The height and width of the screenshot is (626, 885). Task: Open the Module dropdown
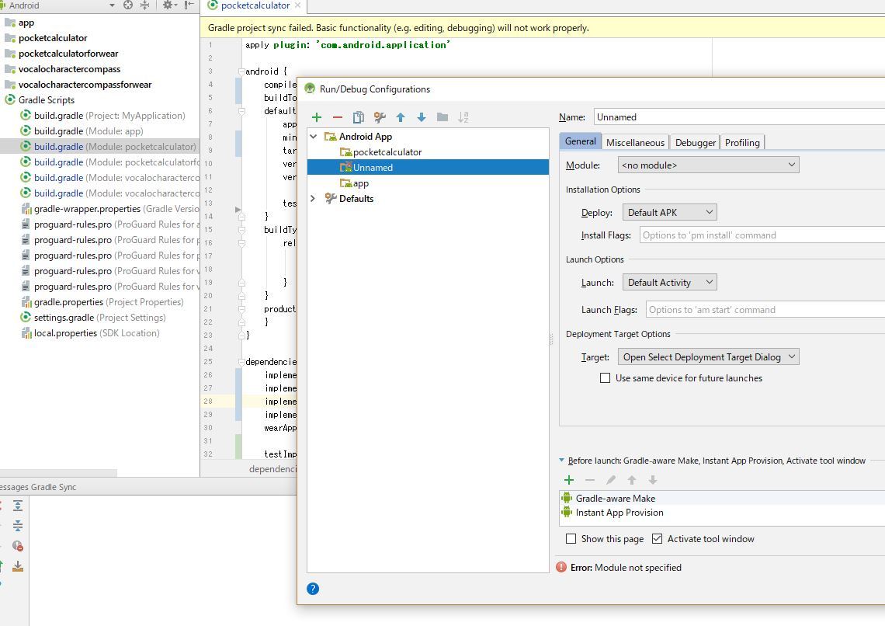coord(708,165)
